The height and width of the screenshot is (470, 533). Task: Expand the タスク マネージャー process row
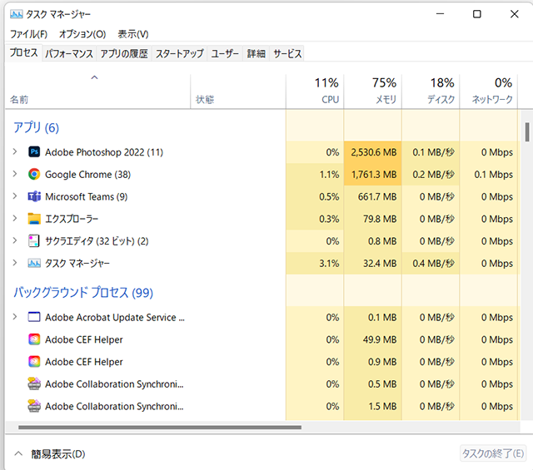pyautogui.click(x=15, y=263)
